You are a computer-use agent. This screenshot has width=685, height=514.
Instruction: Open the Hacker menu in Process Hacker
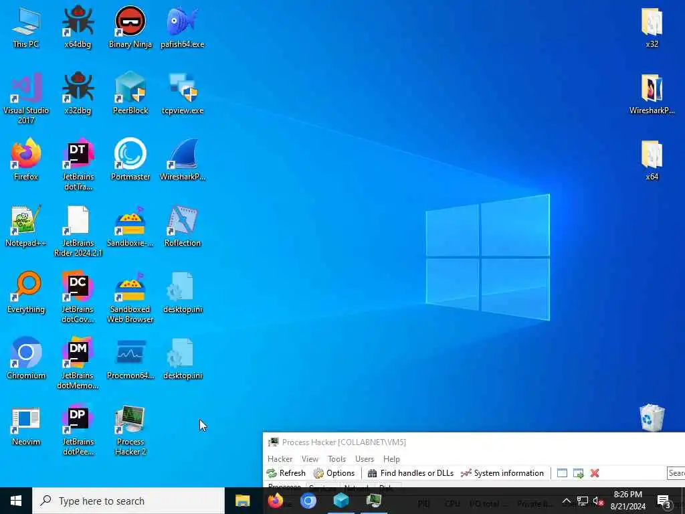280,459
